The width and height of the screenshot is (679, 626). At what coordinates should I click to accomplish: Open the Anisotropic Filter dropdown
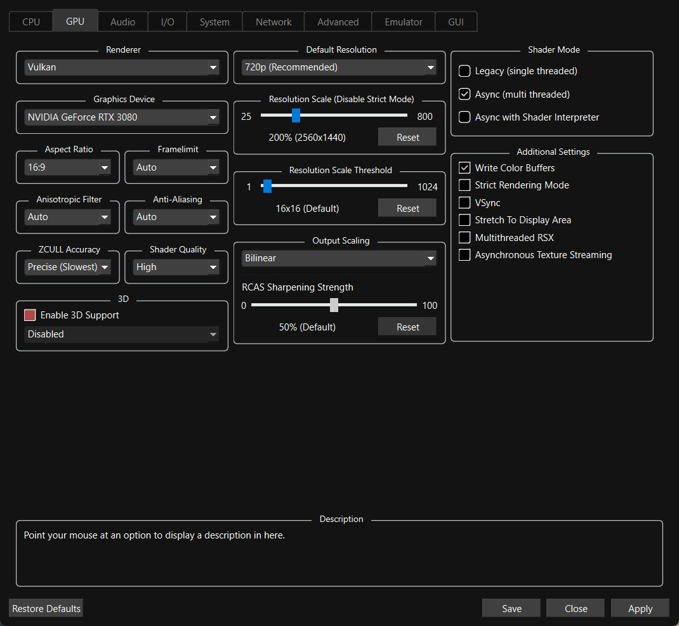coord(68,217)
